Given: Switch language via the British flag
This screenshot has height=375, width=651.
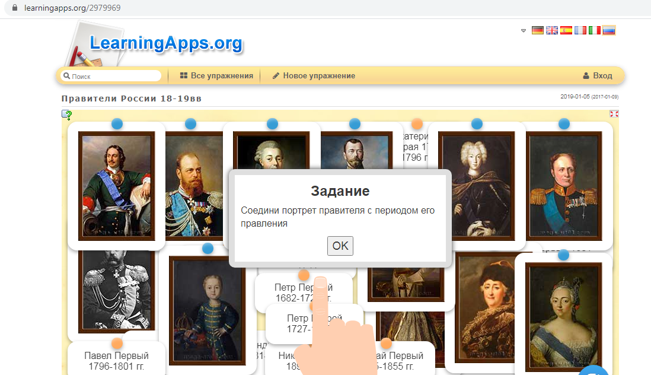Looking at the screenshot, I should pyautogui.click(x=552, y=30).
